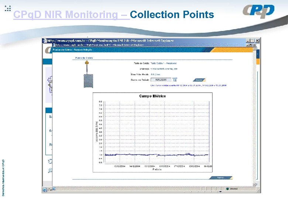Select the Endereço address value text
This screenshot has width=288, height=199.
pos(164,69)
